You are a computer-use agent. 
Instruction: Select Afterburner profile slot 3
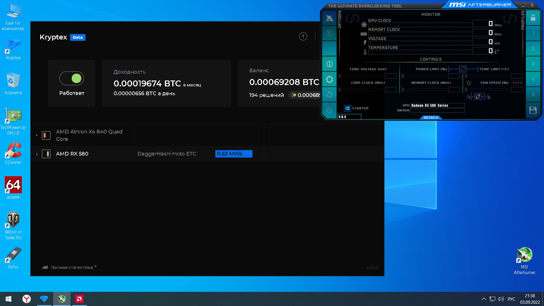pos(533,64)
